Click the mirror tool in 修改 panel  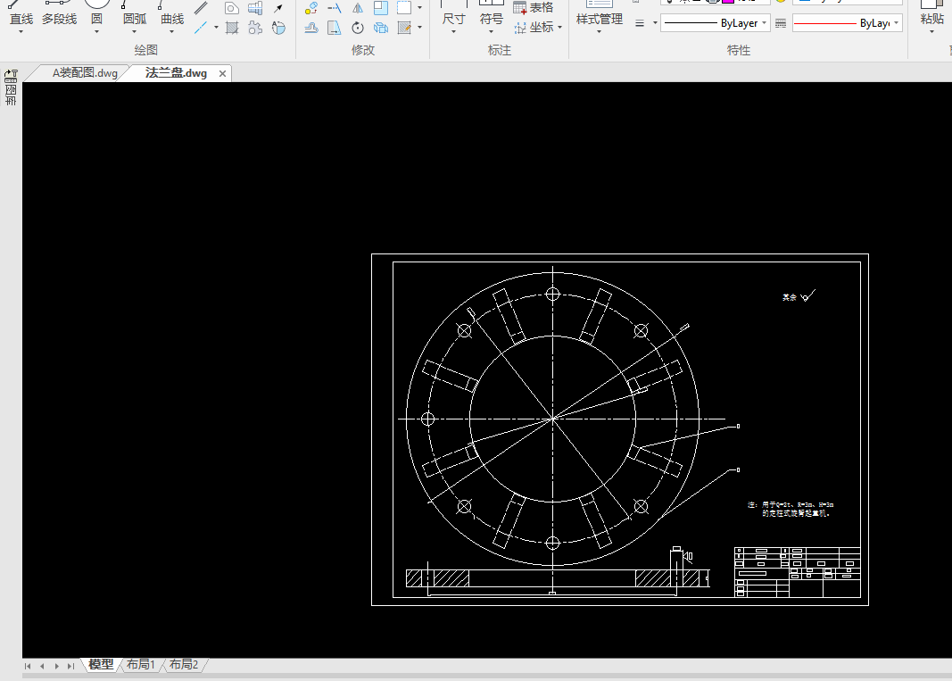coord(358,8)
